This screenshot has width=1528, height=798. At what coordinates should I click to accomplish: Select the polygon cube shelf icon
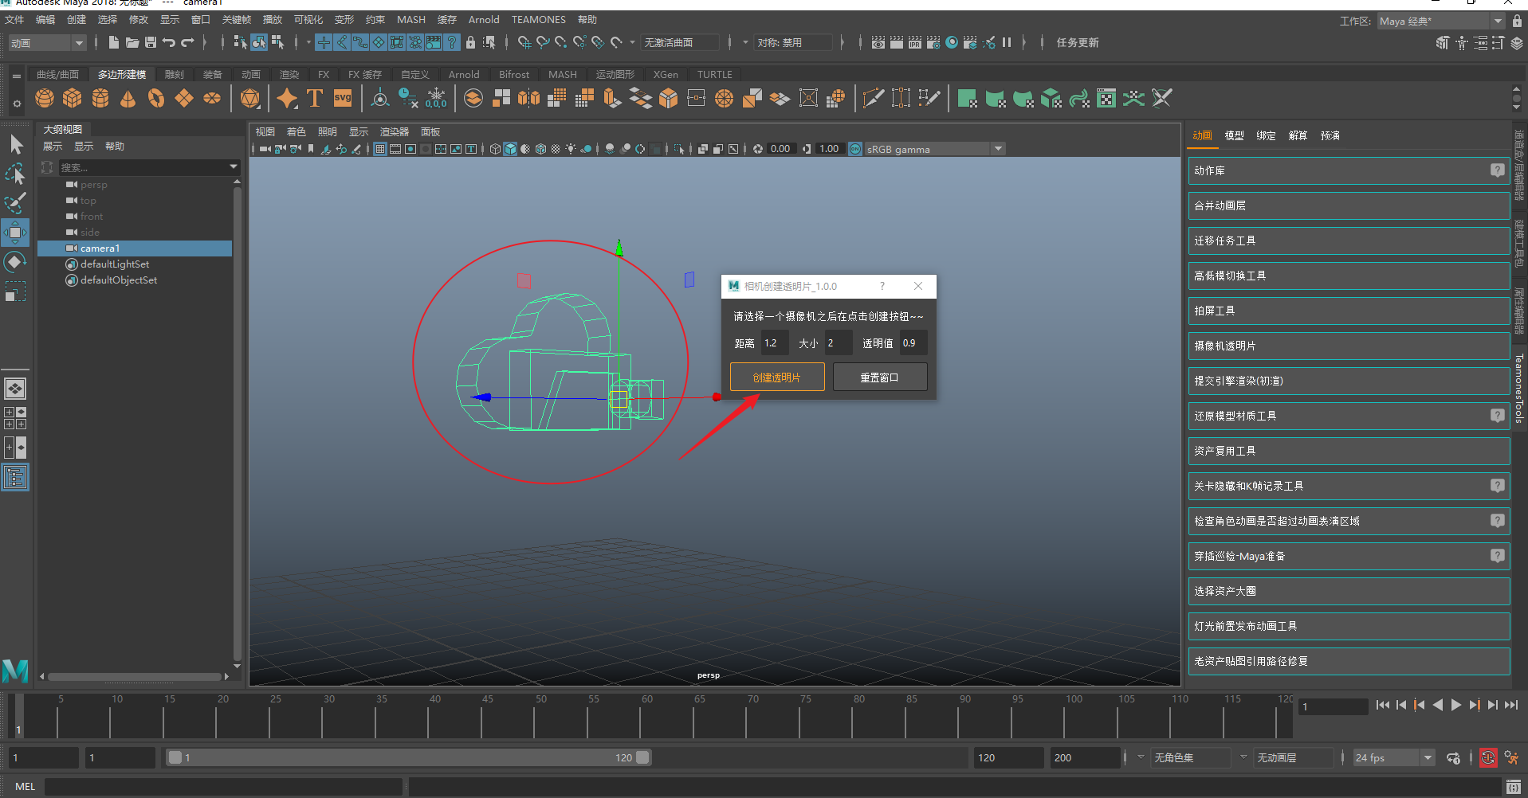[73, 98]
